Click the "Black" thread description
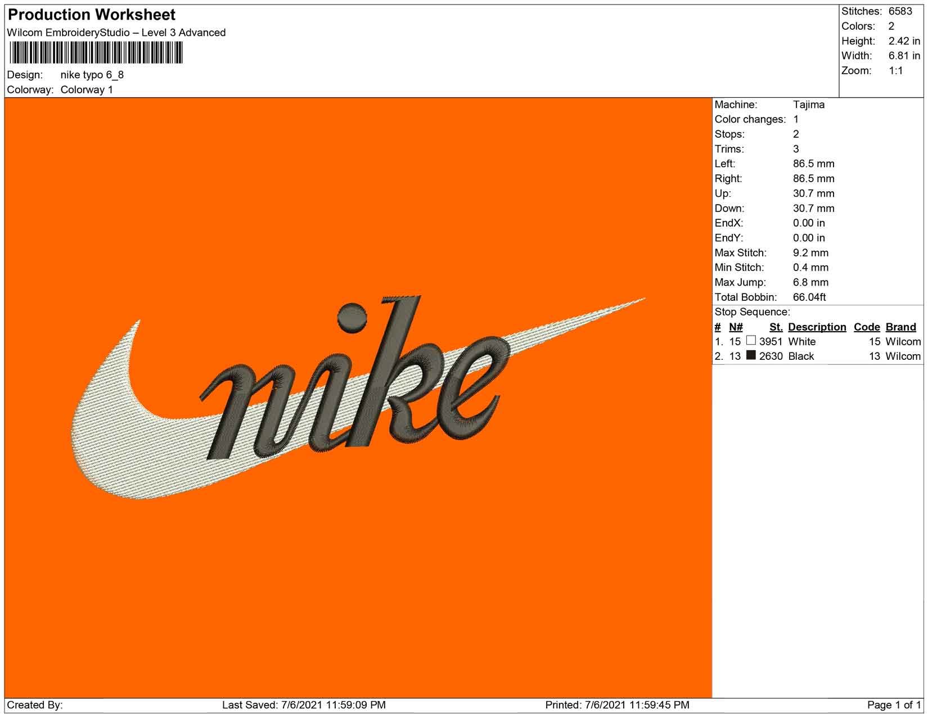The image size is (928, 714). [801, 356]
